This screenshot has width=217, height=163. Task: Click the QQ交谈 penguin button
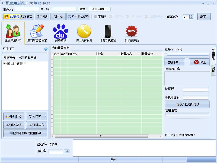coord(12,17)
